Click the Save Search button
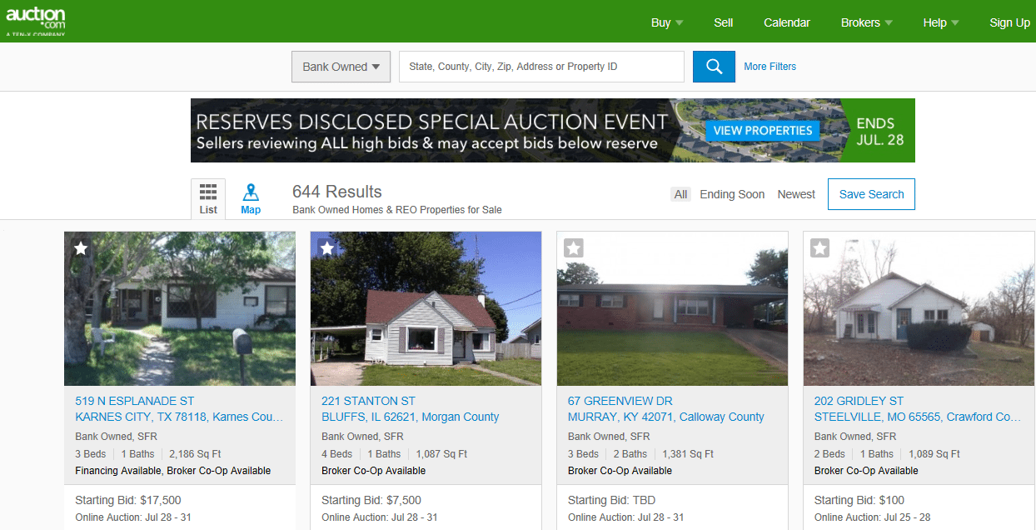This screenshot has width=1036, height=530. click(871, 194)
